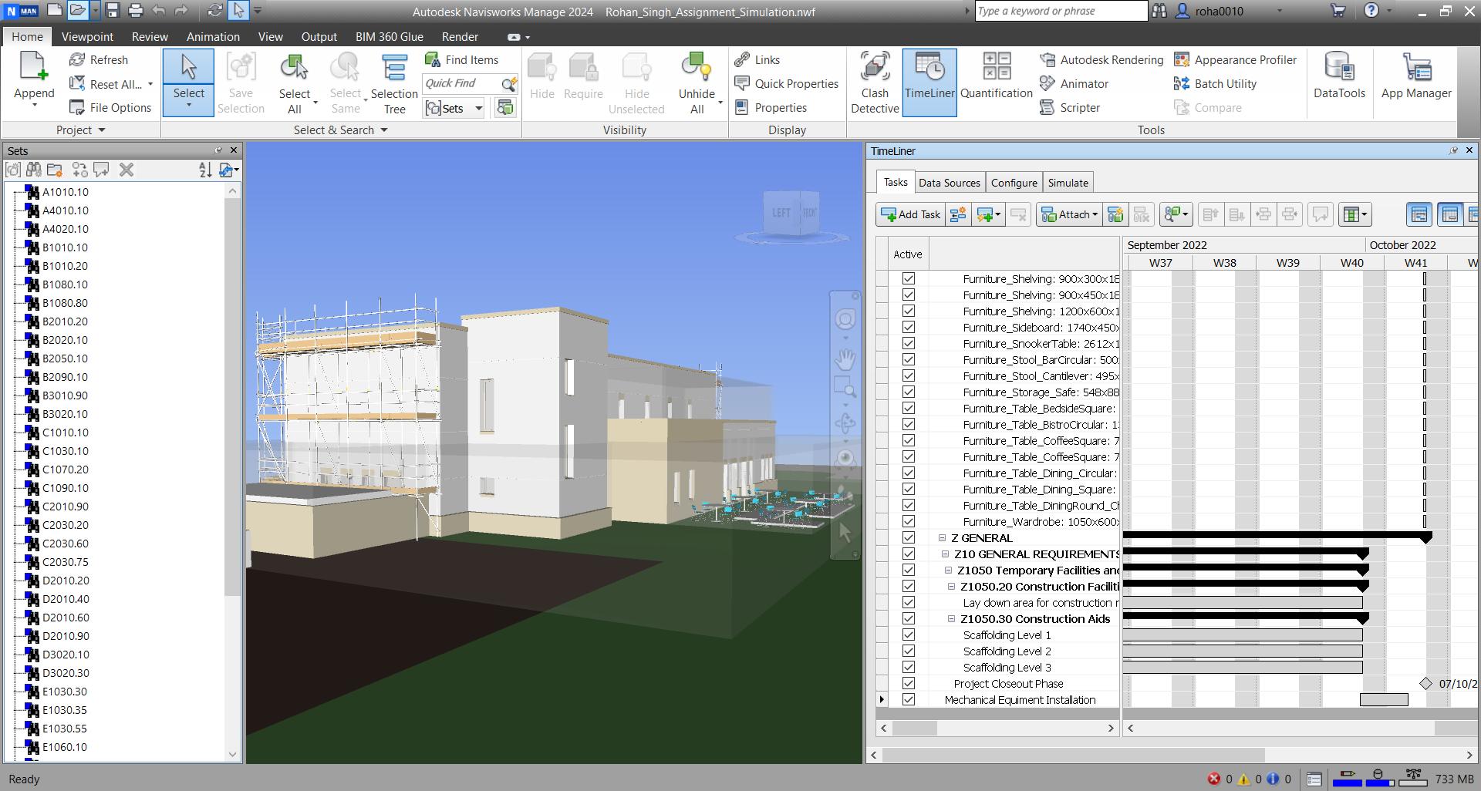
Task: Click the Append file icon
Action: [34, 66]
